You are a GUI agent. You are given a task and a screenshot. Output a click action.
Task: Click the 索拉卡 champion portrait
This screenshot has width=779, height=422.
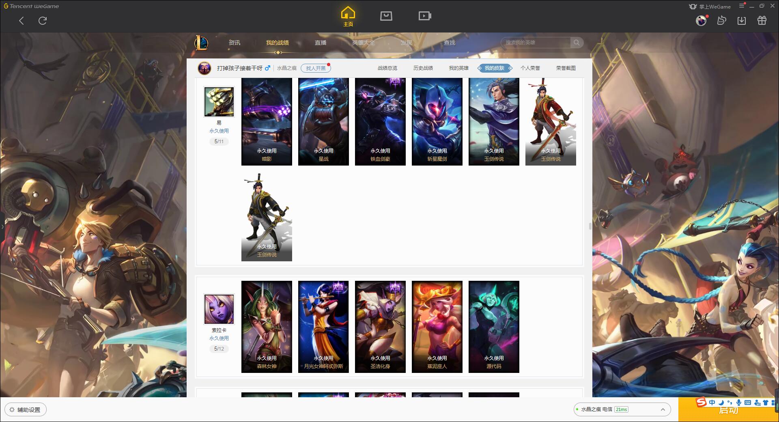(219, 310)
